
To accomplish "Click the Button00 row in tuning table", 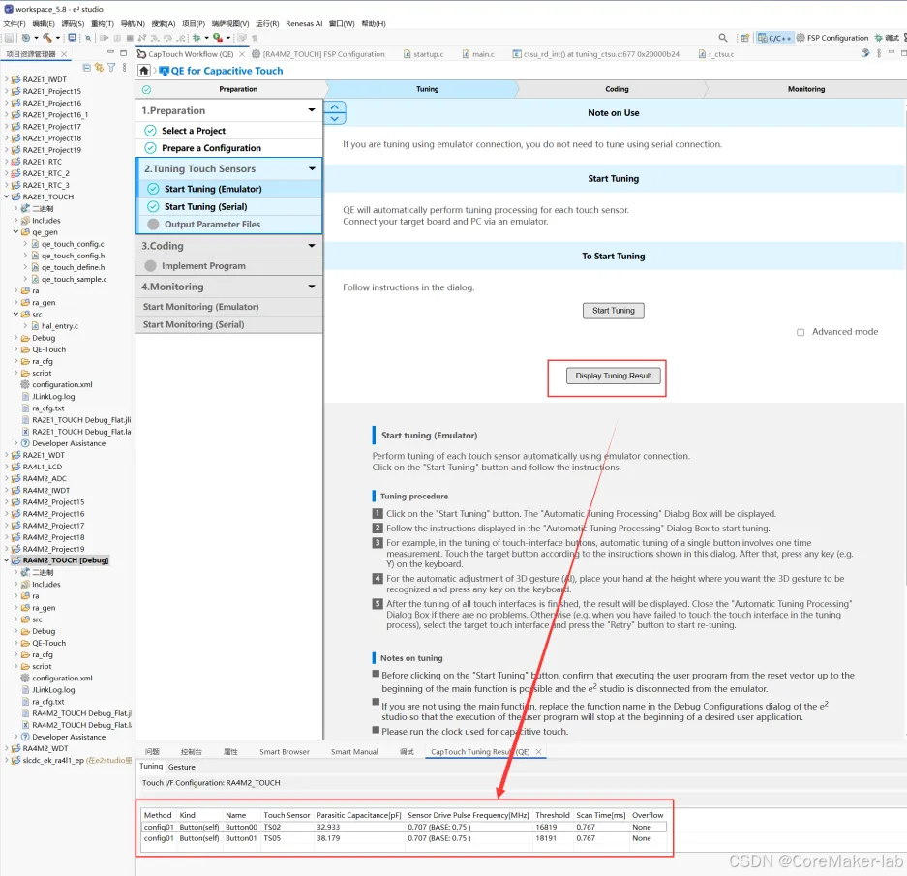I will point(404,828).
